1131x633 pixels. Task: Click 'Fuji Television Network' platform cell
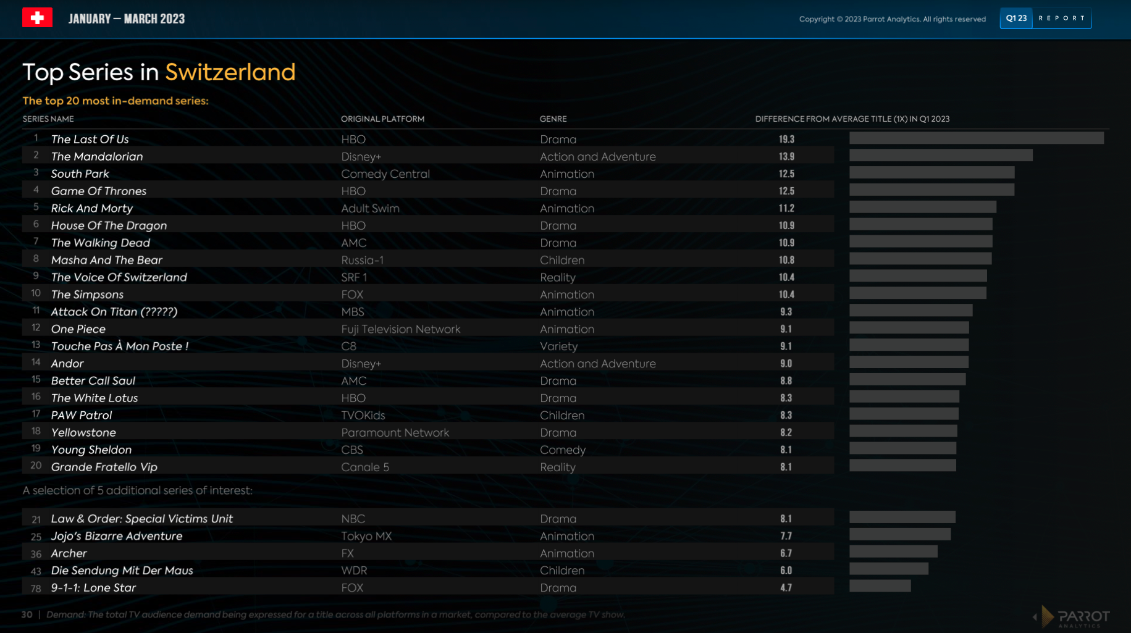click(x=401, y=329)
